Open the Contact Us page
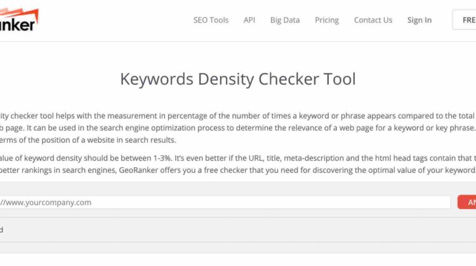 point(373,20)
